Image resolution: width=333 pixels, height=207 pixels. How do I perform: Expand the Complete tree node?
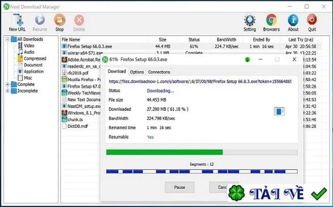(x=8, y=84)
